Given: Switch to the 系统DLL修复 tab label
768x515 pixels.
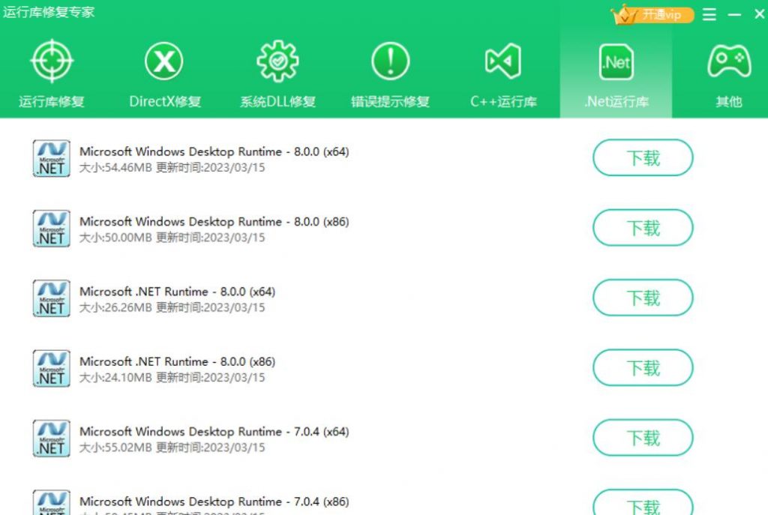Looking at the screenshot, I should pyautogui.click(x=277, y=102).
